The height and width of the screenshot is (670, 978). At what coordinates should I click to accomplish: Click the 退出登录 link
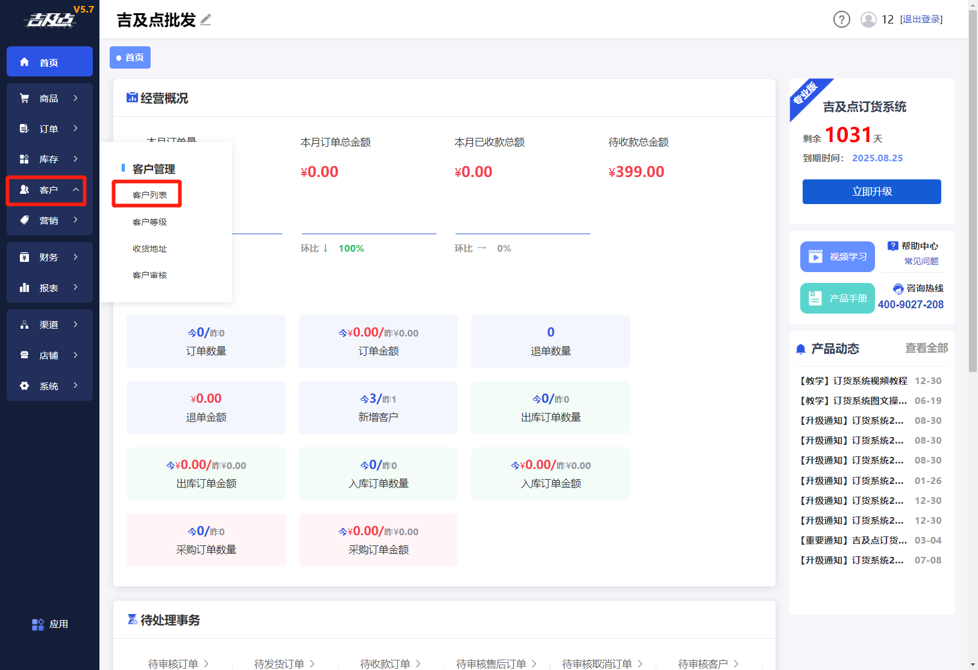pyautogui.click(x=921, y=20)
